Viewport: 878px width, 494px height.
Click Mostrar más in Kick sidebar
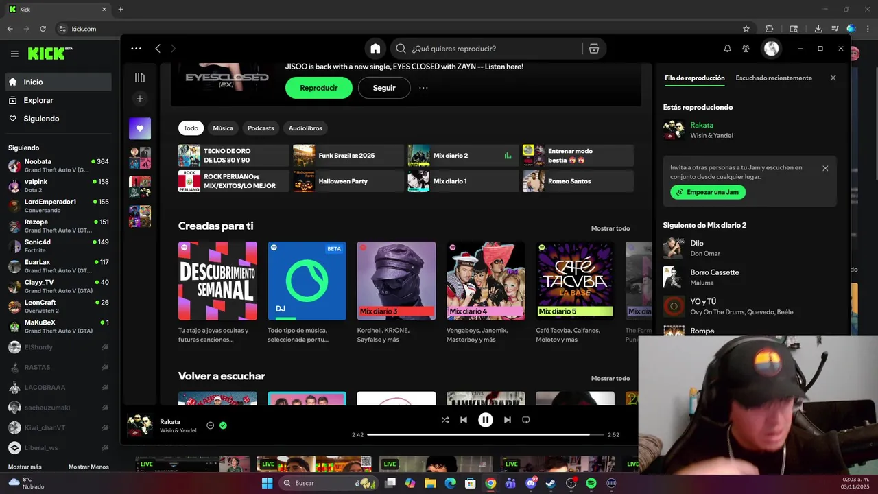pos(25,467)
